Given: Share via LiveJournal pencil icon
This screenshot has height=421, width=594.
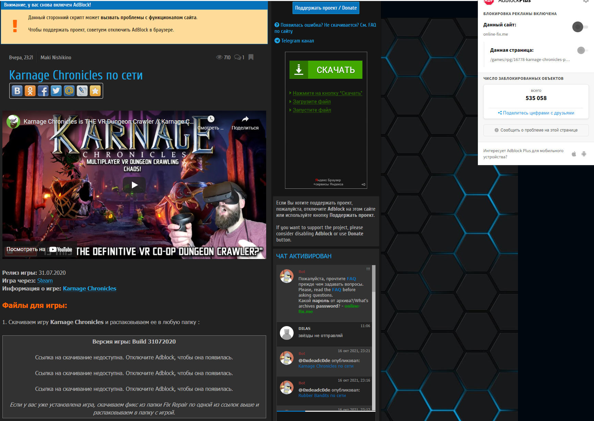Looking at the screenshot, I should click(82, 91).
